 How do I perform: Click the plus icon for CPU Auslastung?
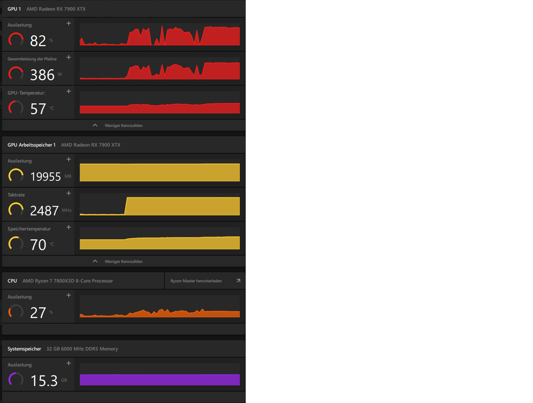tap(69, 295)
